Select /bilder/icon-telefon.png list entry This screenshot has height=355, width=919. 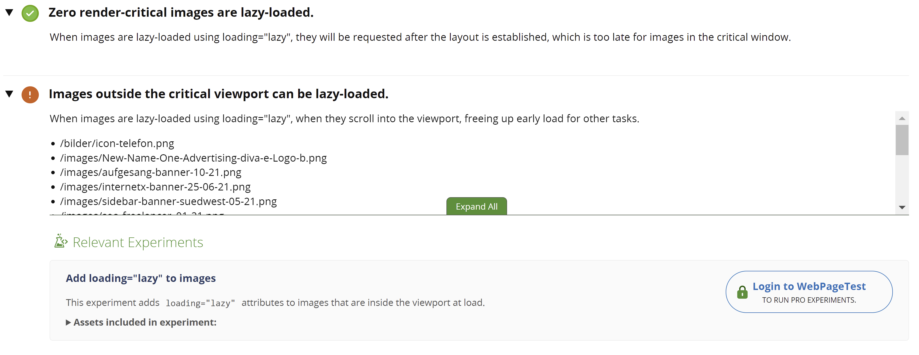pyautogui.click(x=117, y=144)
